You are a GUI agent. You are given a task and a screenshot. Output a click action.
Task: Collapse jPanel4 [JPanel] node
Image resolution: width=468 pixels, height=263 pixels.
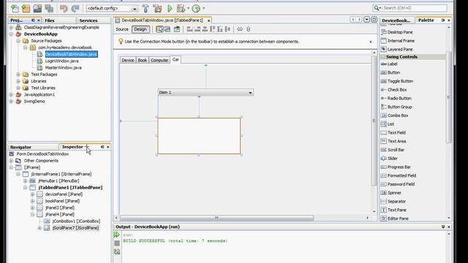[x=32, y=214]
